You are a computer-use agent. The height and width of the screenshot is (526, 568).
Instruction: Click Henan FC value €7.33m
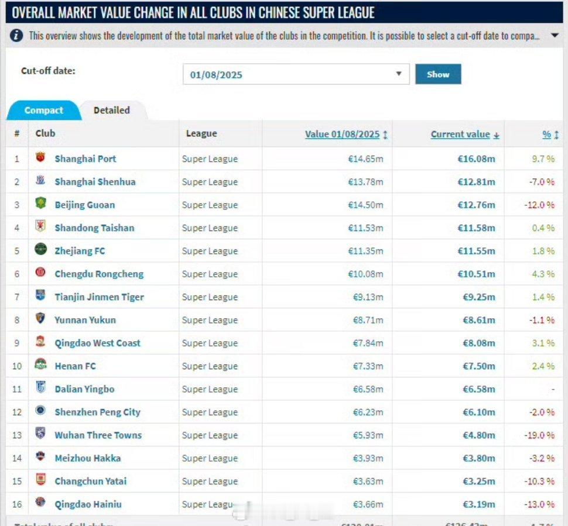tap(368, 366)
